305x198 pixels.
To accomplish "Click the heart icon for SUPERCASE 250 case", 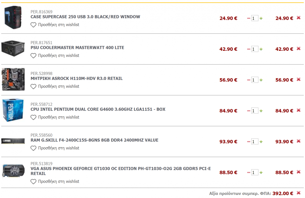I will 33,25.
